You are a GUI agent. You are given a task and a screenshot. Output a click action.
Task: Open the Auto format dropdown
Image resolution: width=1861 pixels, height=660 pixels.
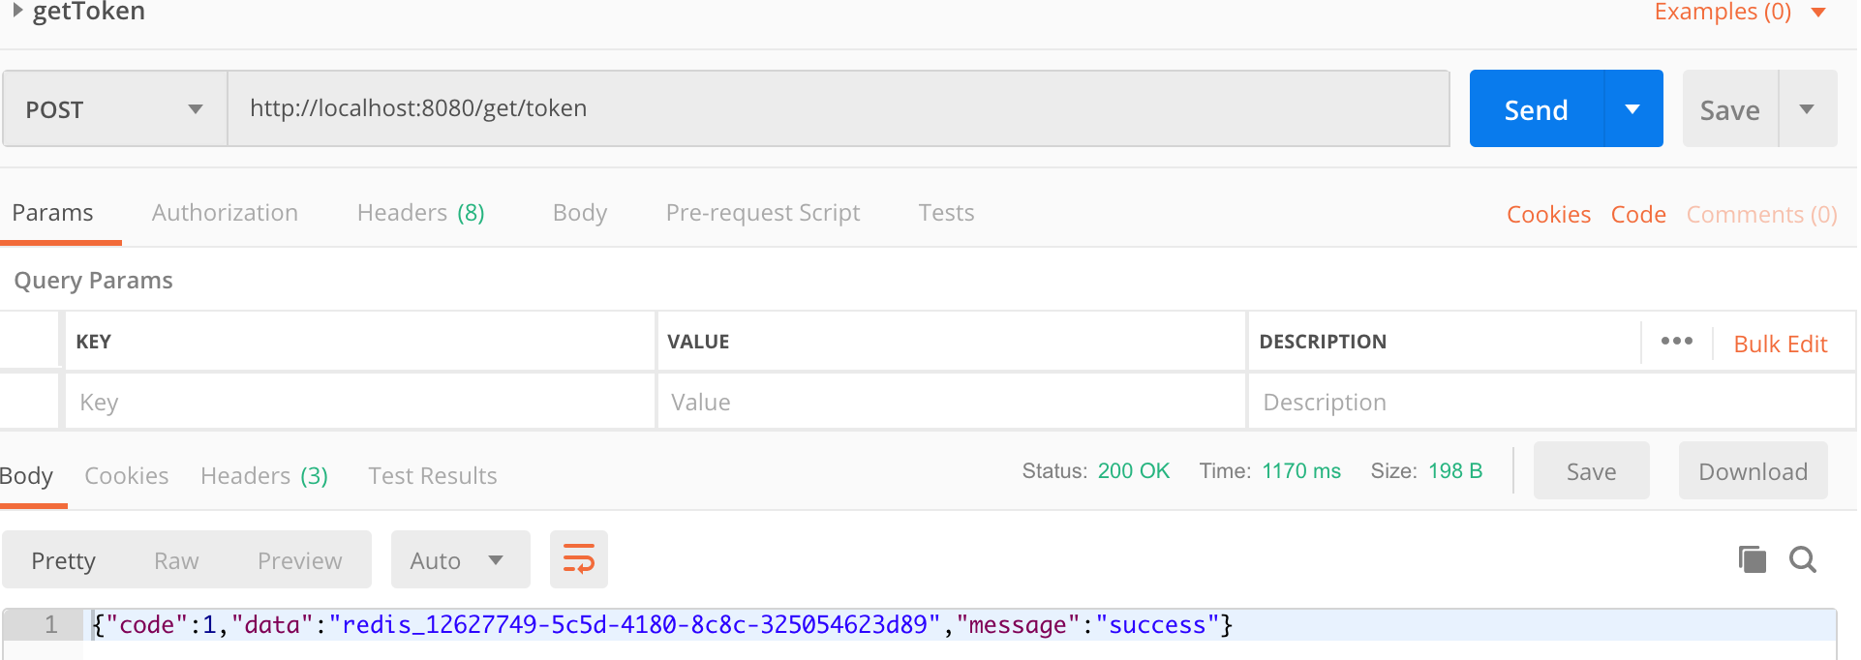[x=460, y=560]
